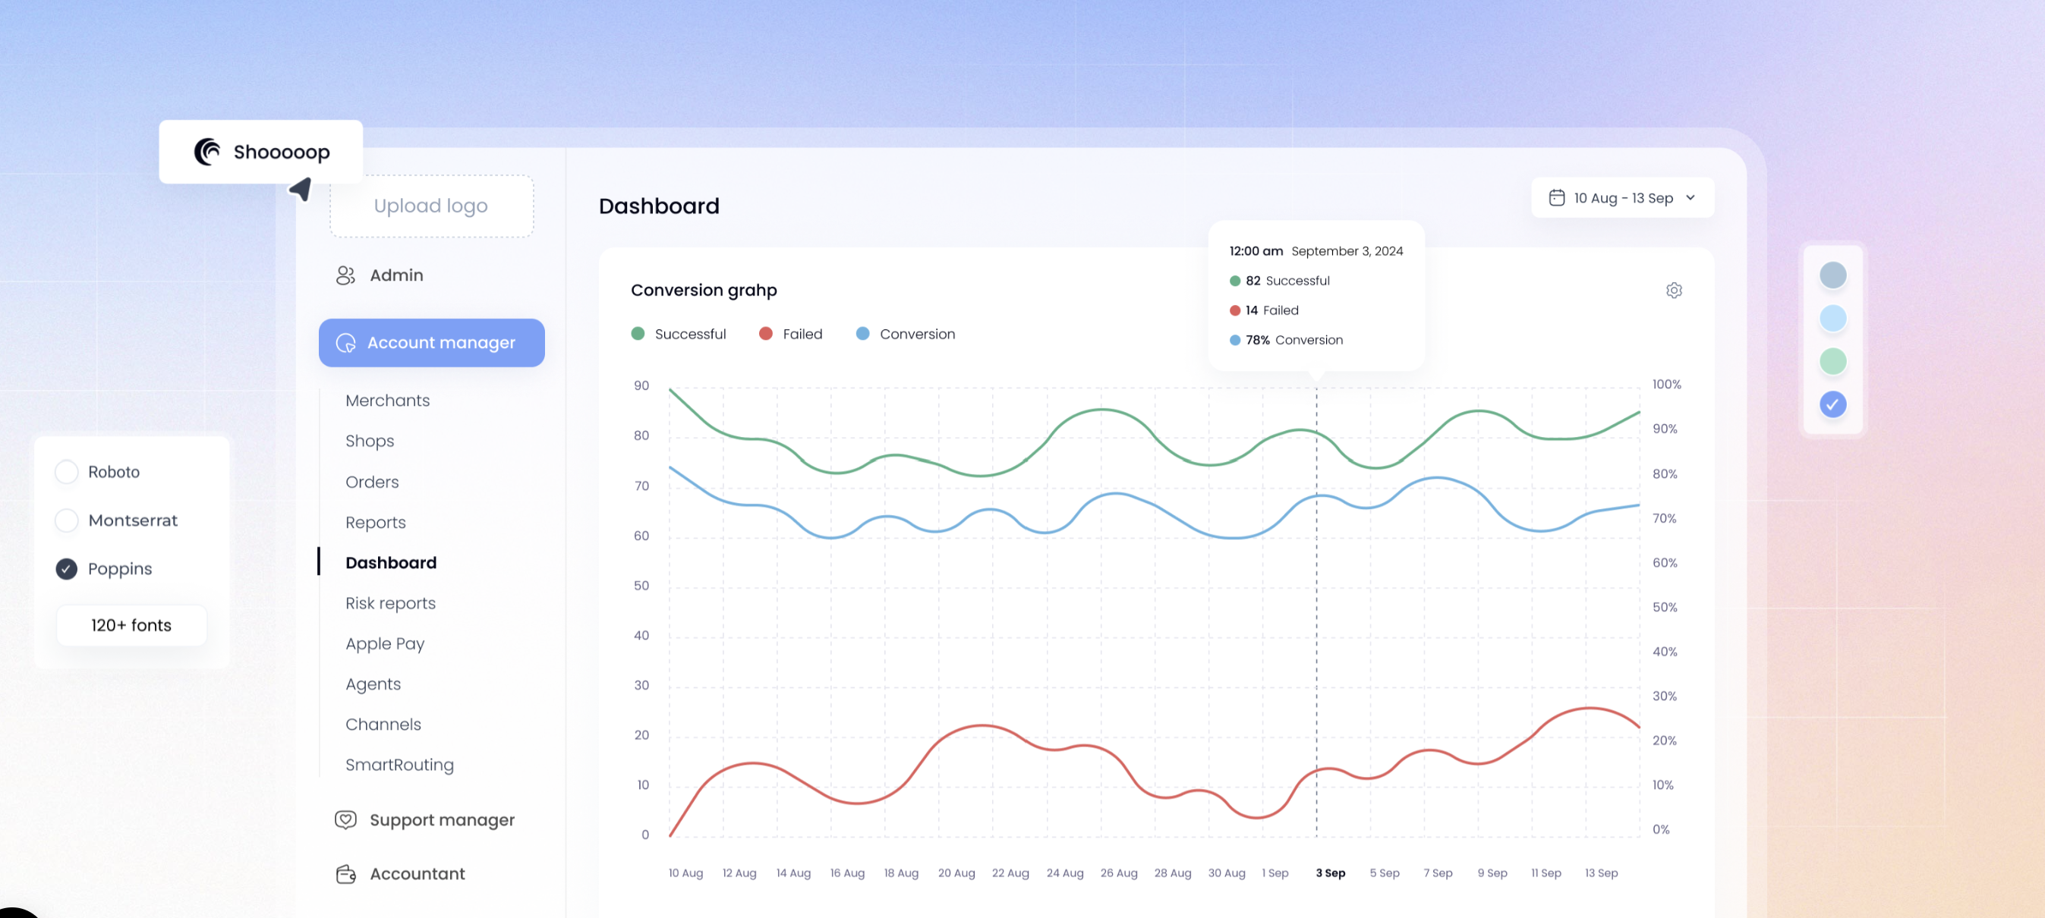Click the Support manager heart-chat icon

(345, 819)
